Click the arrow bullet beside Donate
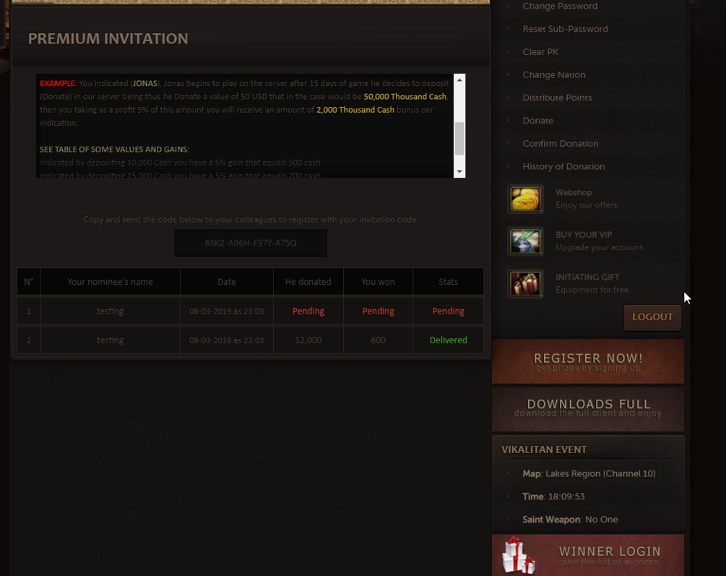The image size is (726, 576). coord(508,121)
